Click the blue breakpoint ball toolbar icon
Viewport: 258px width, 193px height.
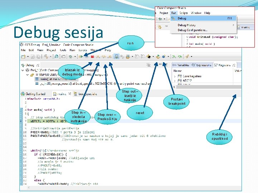click(x=164, y=56)
